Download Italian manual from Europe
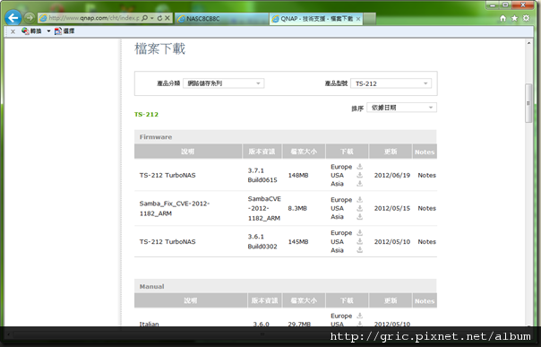 [359, 316]
